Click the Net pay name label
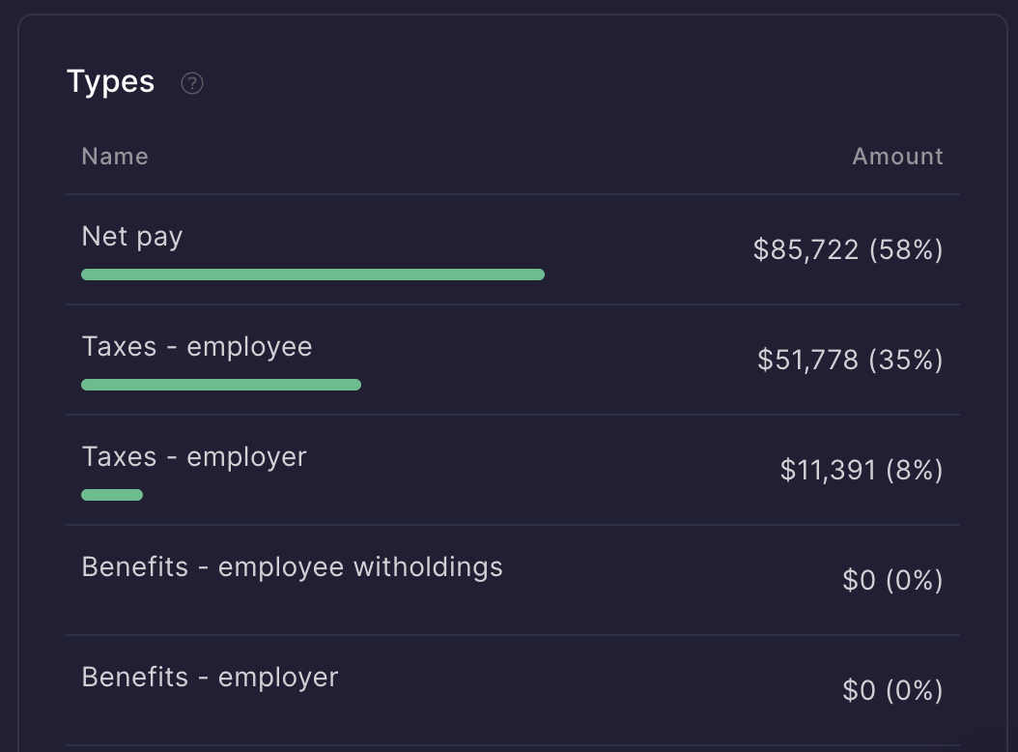 [132, 237]
